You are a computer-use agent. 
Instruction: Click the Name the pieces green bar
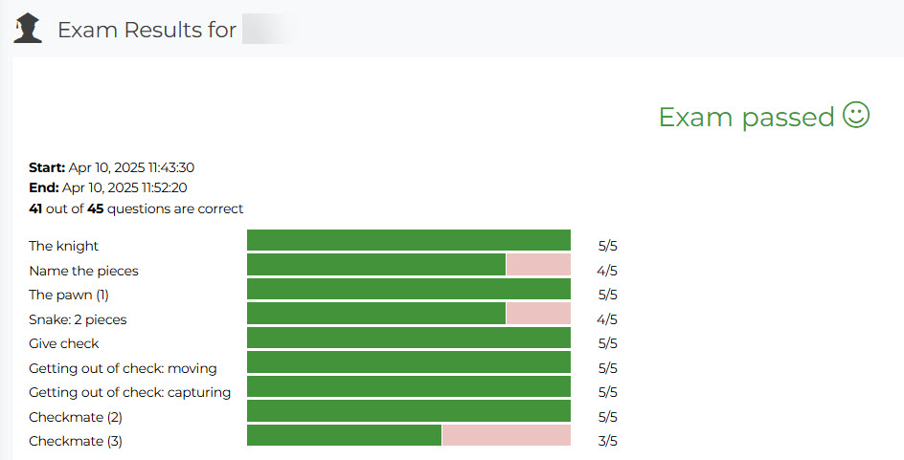tap(376, 265)
